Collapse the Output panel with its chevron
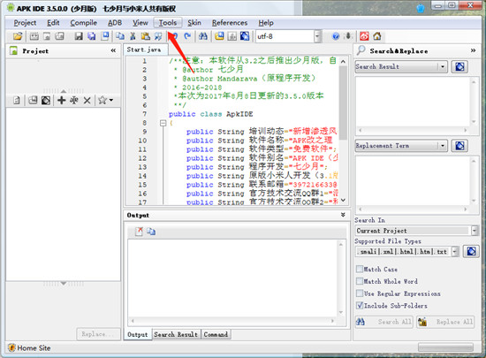486x358 pixels. coord(343,215)
